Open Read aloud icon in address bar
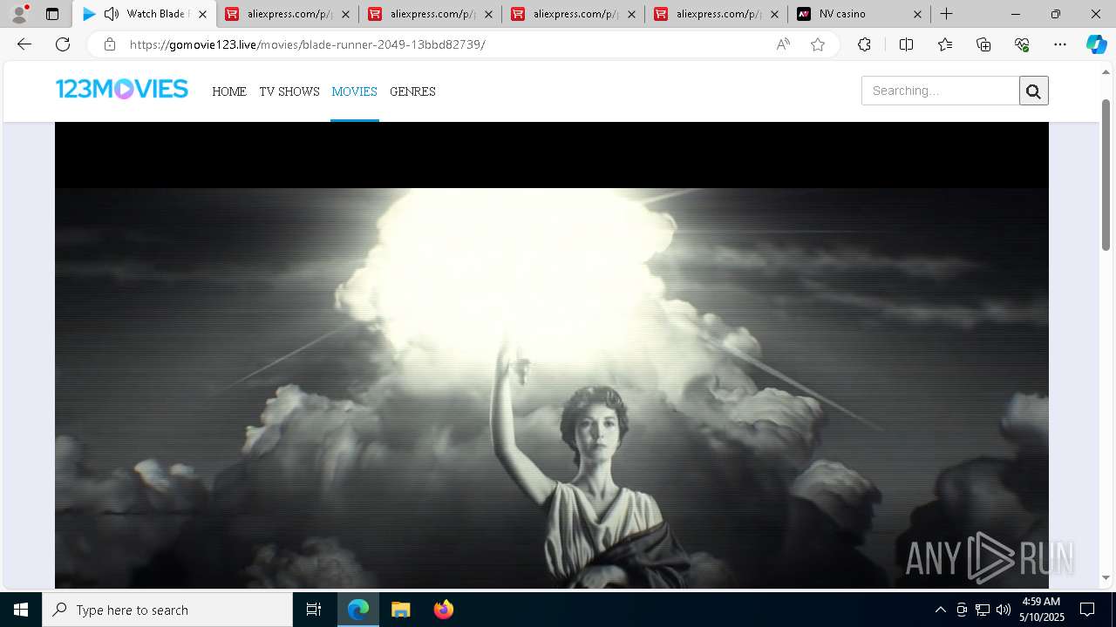 pos(783,44)
